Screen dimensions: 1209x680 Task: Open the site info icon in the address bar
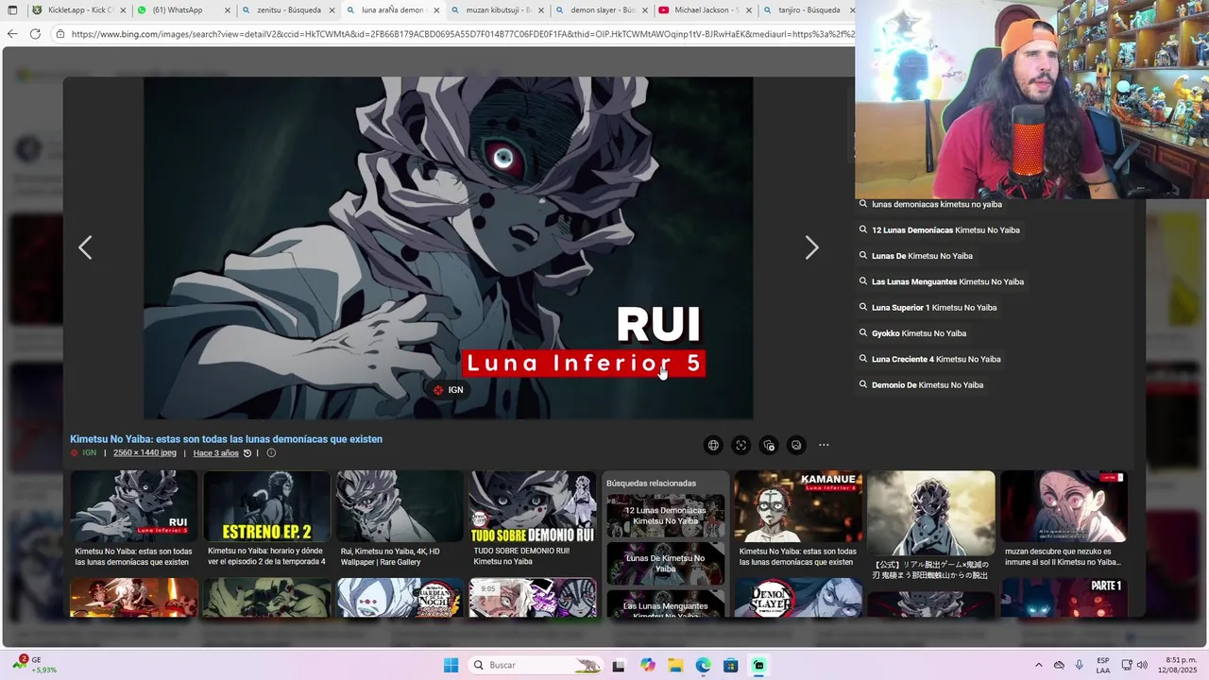[60, 34]
